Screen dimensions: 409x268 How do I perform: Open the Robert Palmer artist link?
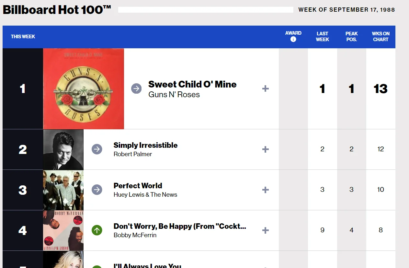[x=133, y=154]
